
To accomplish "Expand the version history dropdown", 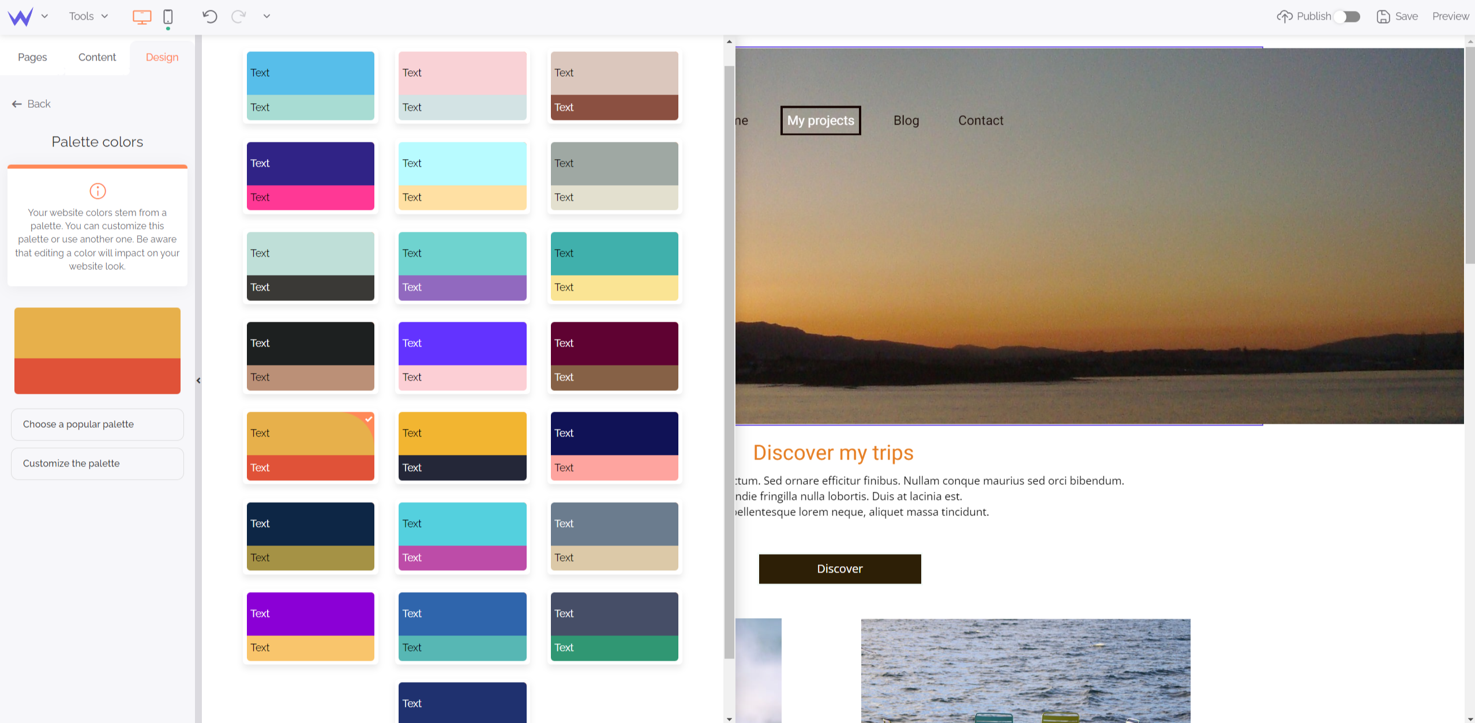I will pyautogui.click(x=266, y=16).
